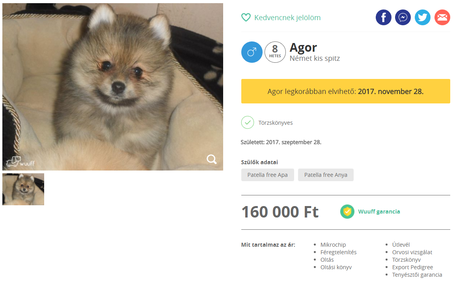Click the puppy name Agor heading
The width and height of the screenshot is (453, 285).
pos(303,47)
